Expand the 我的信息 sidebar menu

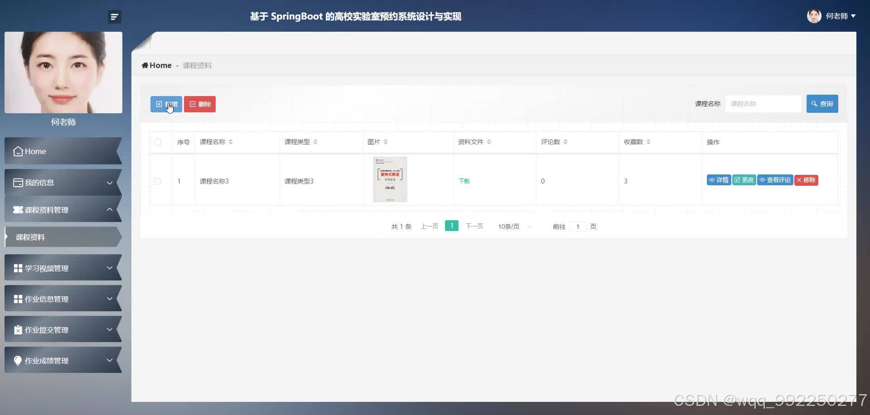[63, 183]
